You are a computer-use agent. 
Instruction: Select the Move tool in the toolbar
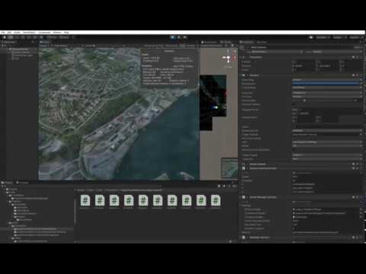[x=11, y=37]
